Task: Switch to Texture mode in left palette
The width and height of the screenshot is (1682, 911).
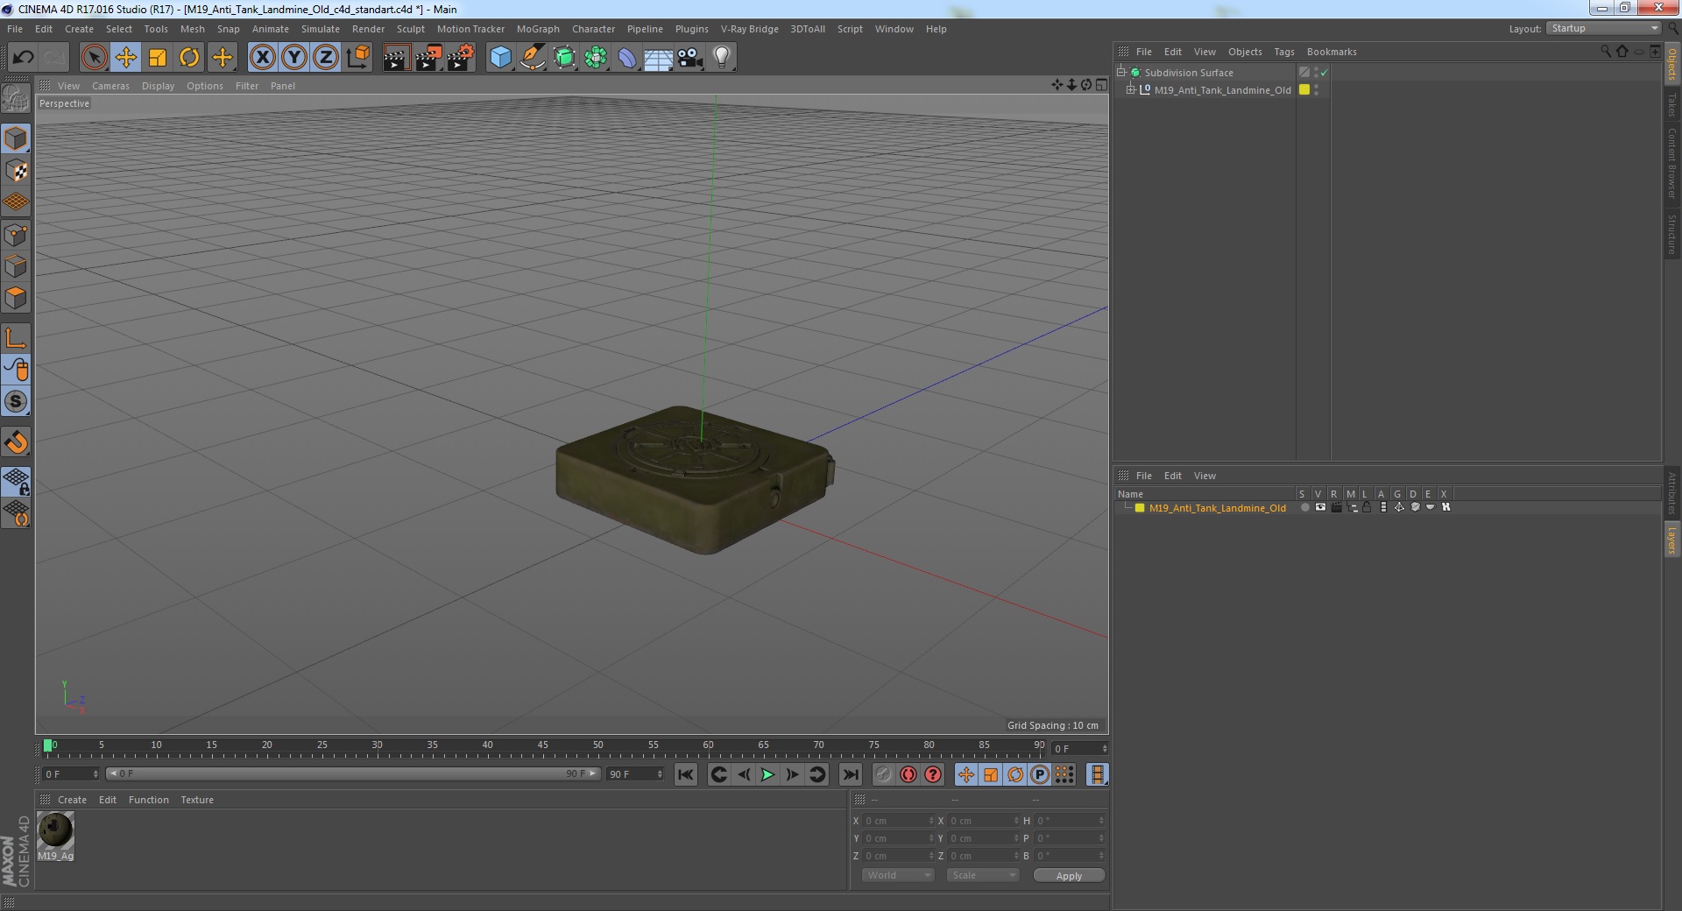Action: [16, 171]
